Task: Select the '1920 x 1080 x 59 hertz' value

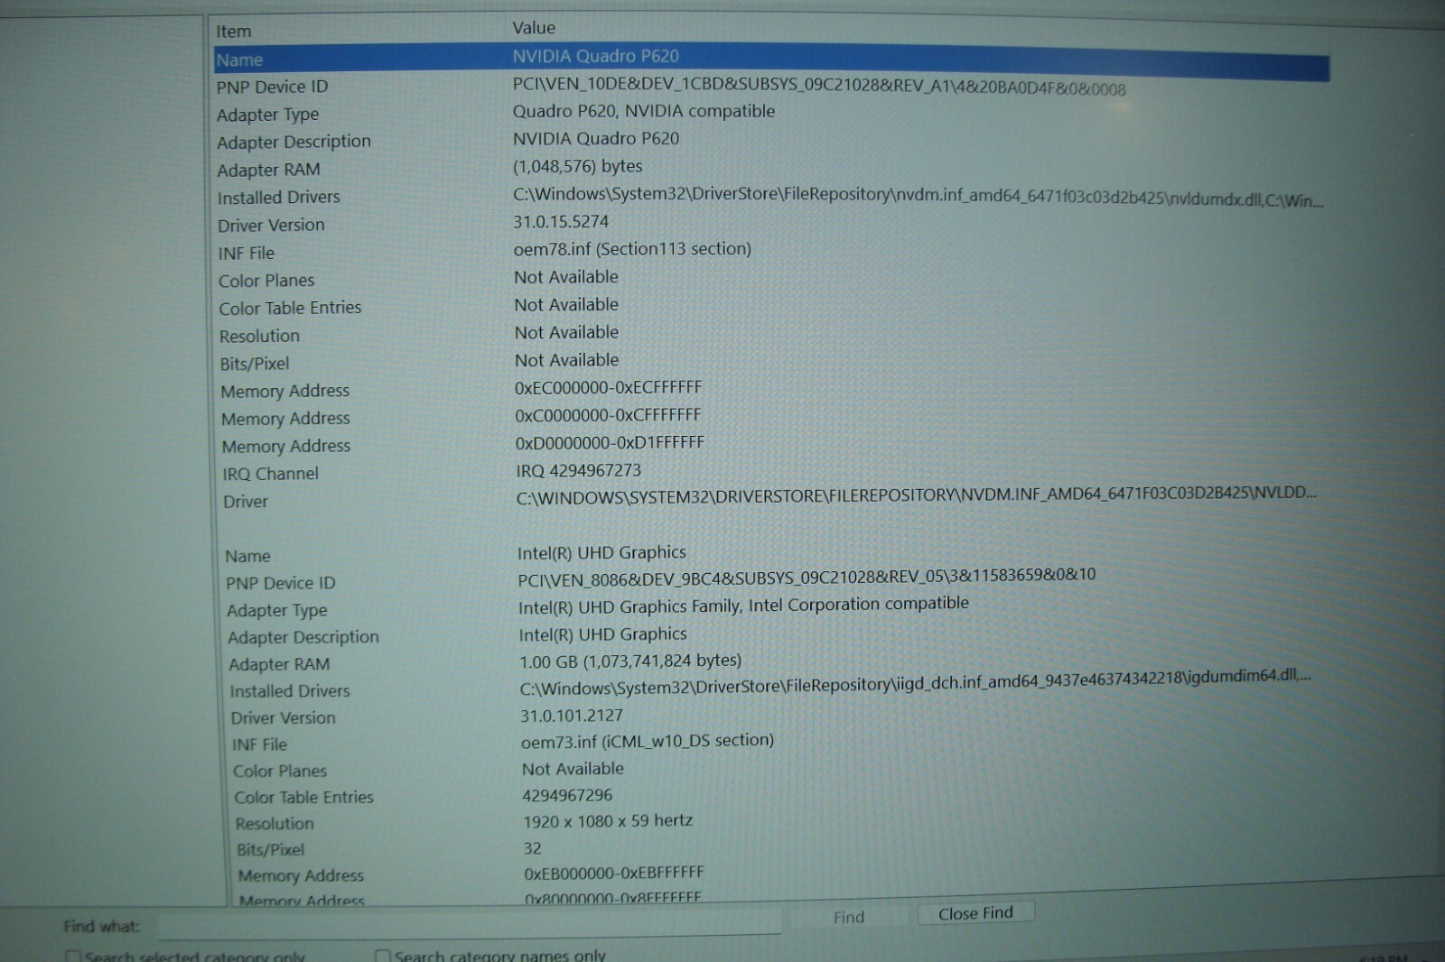Action: (x=608, y=821)
